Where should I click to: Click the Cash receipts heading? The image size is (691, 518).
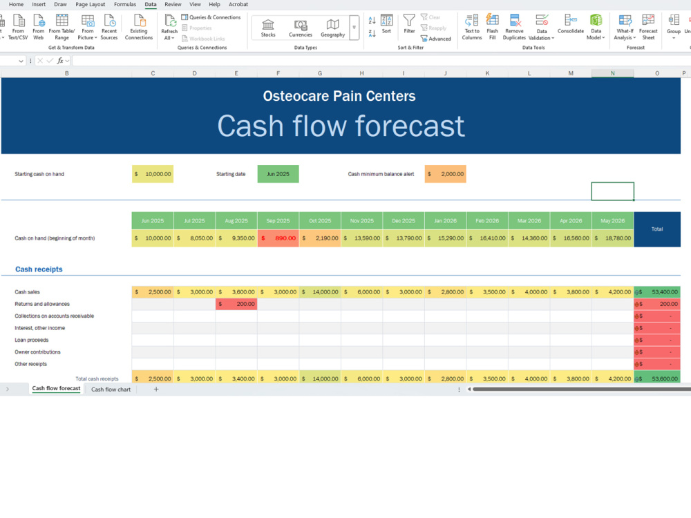tap(39, 269)
